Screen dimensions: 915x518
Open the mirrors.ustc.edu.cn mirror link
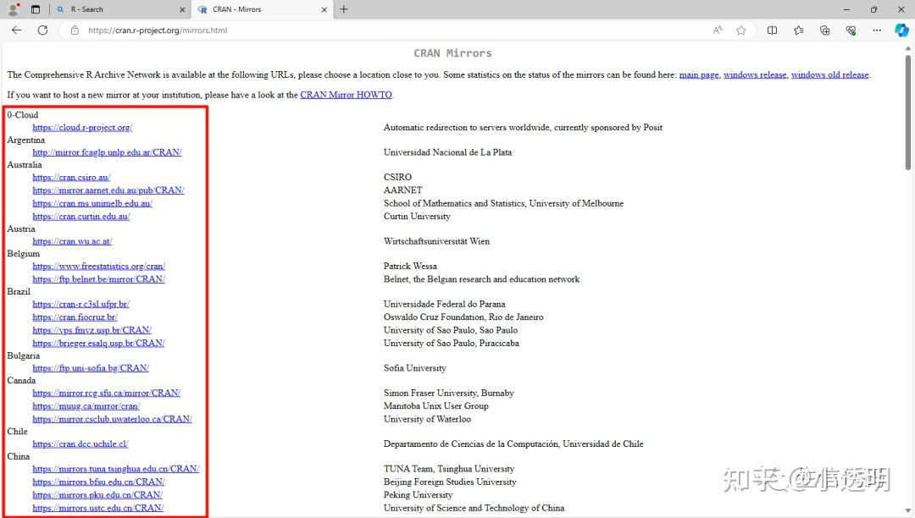pos(98,508)
